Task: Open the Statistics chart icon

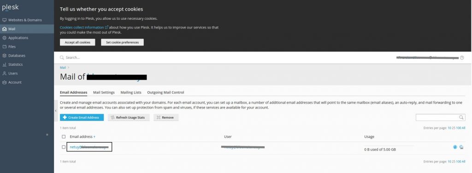Action: (4, 64)
